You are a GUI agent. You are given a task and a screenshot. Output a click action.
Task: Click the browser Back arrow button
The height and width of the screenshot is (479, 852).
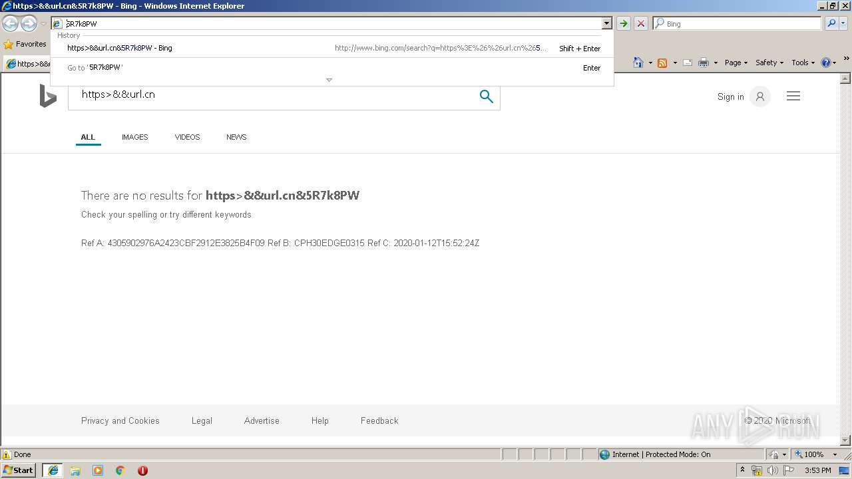pos(10,24)
